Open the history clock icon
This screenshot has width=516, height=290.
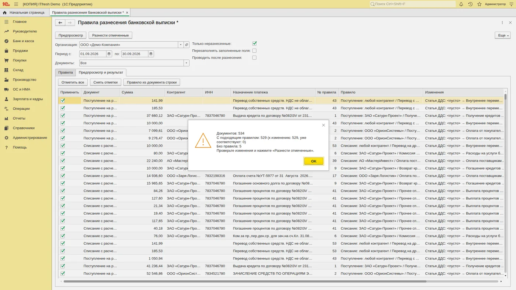click(x=470, y=4)
